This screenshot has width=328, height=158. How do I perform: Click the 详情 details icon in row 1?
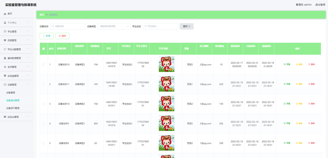tap(285, 64)
